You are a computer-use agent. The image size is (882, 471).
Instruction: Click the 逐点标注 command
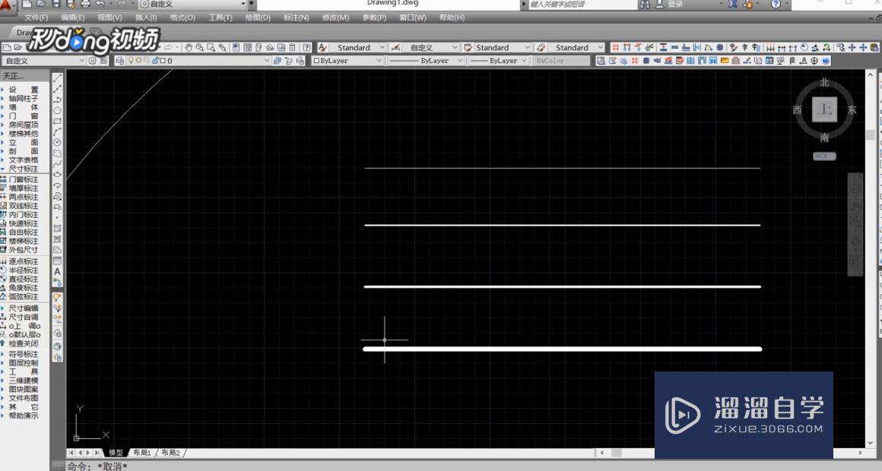[23, 261]
